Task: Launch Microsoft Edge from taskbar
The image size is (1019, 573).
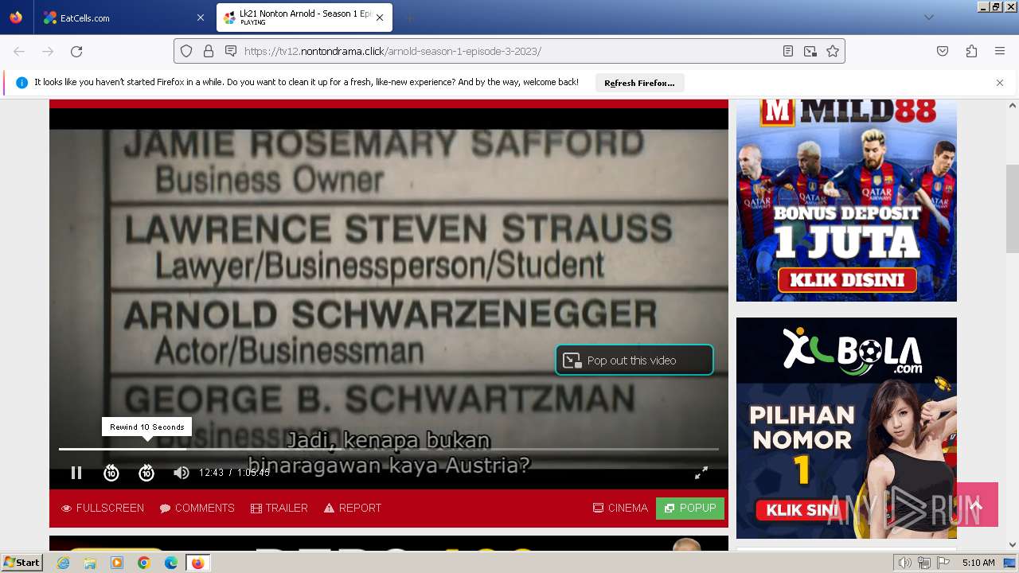Action: coord(171,563)
